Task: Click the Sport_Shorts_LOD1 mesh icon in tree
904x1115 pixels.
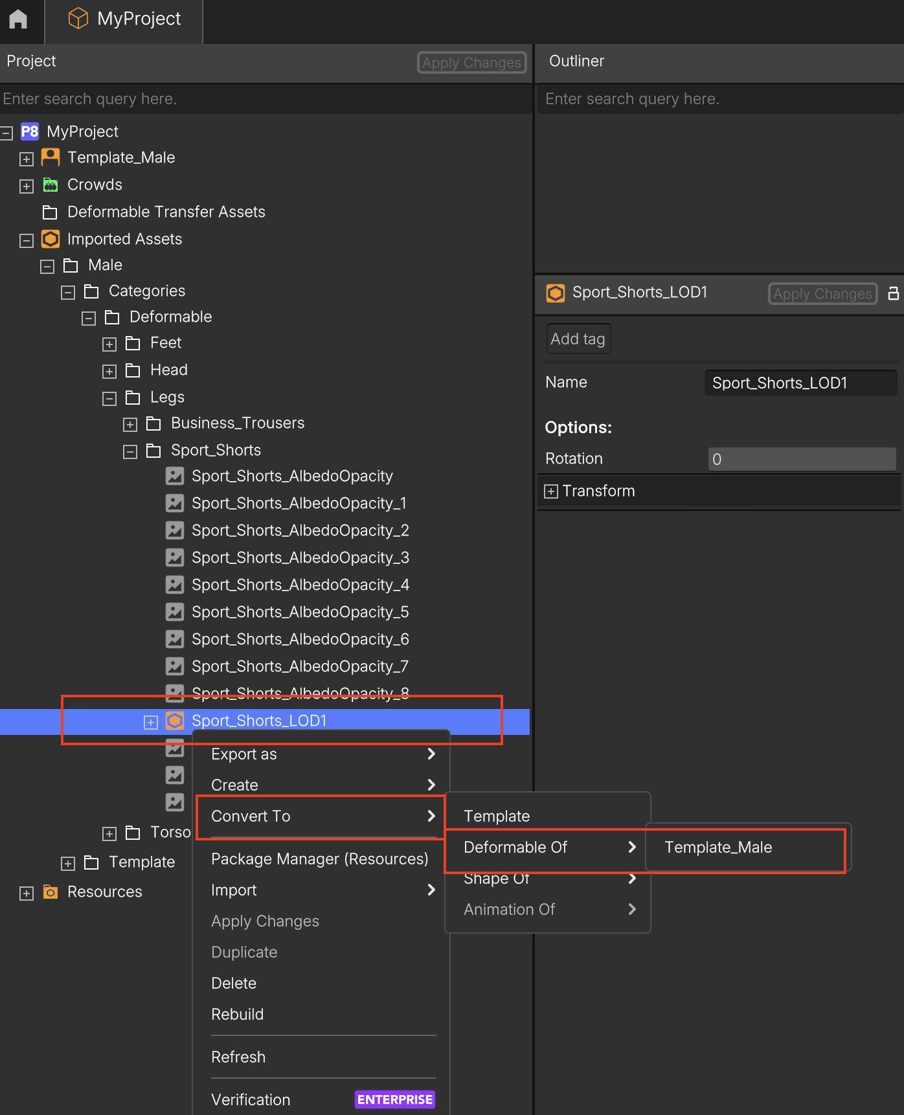Action: pos(175,721)
